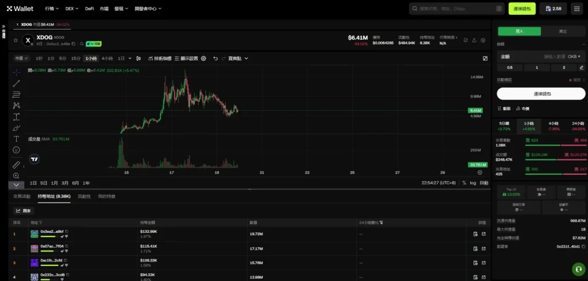Copy the XDOG contract address 0x0cc2...b48e

tap(73, 44)
